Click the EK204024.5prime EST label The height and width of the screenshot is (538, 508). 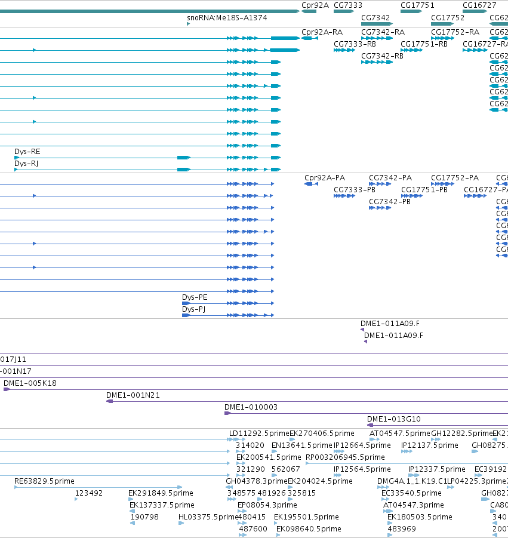(x=320, y=481)
